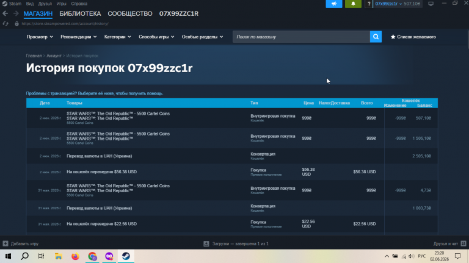The height and width of the screenshot is (263, 469).
Task: Open the Справка menu
Action: pyautogui.click(x=79, y=4)
